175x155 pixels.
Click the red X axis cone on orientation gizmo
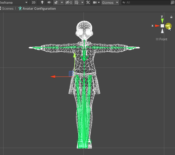[x=157, y=26]
